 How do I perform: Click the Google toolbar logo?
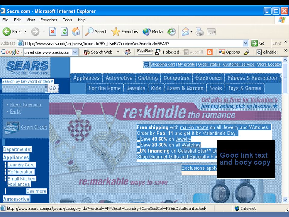pyautogui.click(x=10, y=52)
